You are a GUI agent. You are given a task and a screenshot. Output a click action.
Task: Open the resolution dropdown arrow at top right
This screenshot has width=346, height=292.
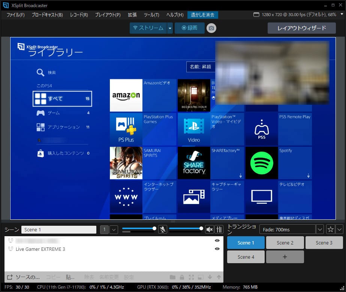(x=342, y=14)
